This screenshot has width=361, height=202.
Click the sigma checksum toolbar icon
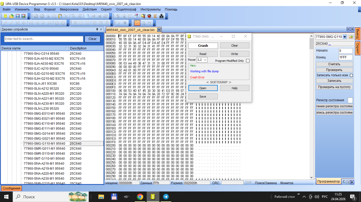pos(155,16)
